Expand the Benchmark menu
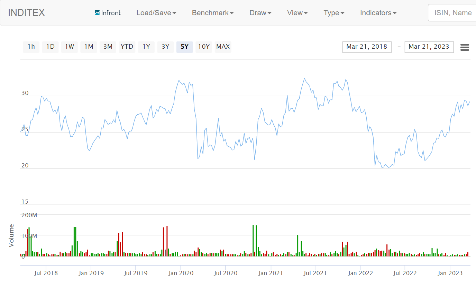Image resolution: width=476 pixels, height=281 pixels. click(213, 13)
